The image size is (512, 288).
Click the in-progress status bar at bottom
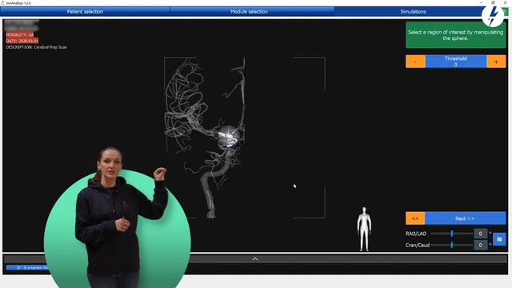pyautogui.click(x=28, y=268)
